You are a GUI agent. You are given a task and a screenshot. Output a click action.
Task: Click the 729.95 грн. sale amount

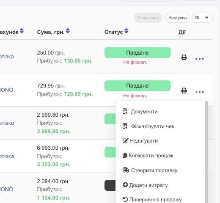point(51,86)
